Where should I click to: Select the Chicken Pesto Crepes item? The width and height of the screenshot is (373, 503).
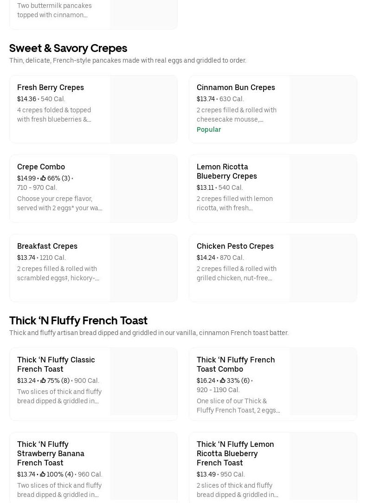click(x=235, y=246)
